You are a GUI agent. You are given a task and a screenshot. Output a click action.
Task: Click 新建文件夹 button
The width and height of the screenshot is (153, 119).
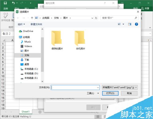[x=36, y=24]
